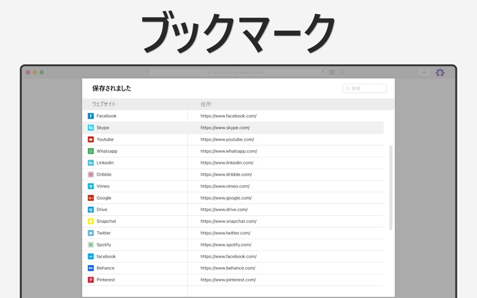Click the Twitter favicon
The height and width of the screenshot is (298, 477).
(x=91, y=233)
